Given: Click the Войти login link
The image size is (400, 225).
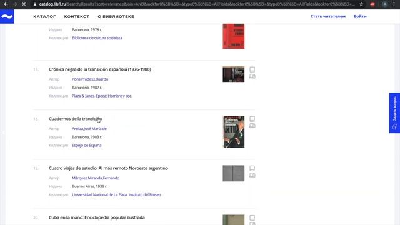Looking at the screenshot, I should tap(360, 16).
